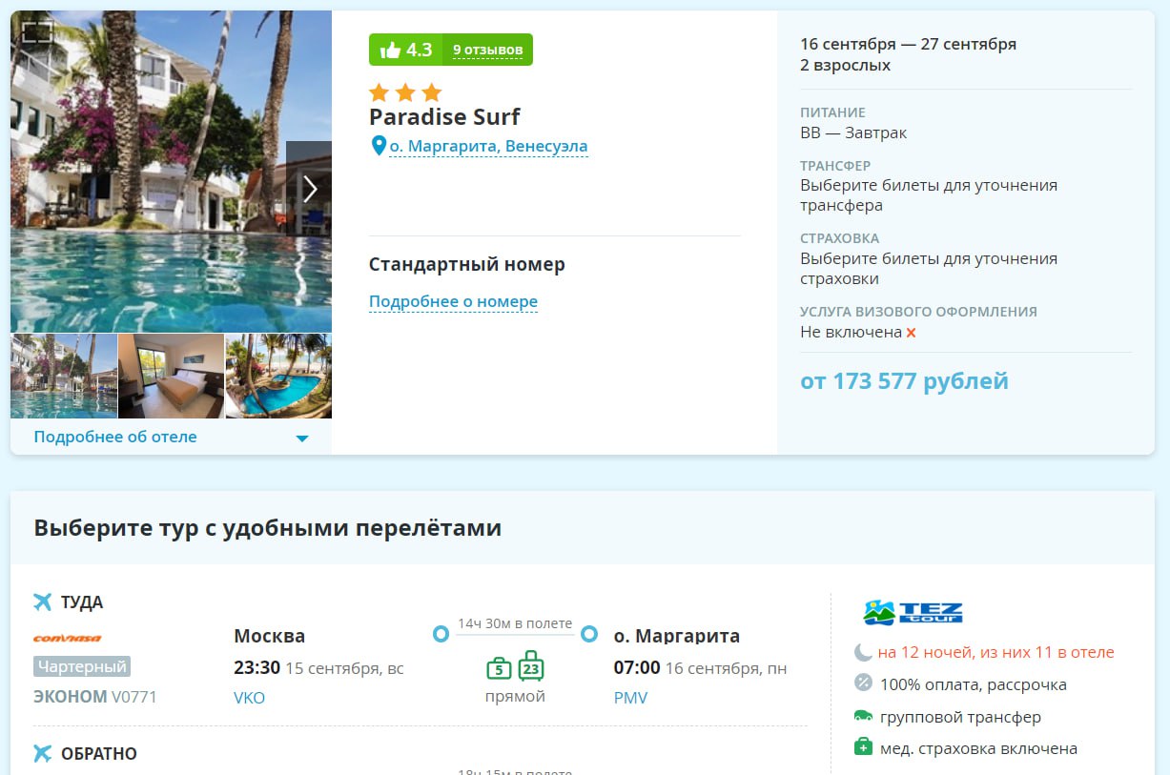Viewport: 1170px width, 775px height.
Task: Open 'о. Маргарита, Венесуэла' location link
Action: coord(488,147)
